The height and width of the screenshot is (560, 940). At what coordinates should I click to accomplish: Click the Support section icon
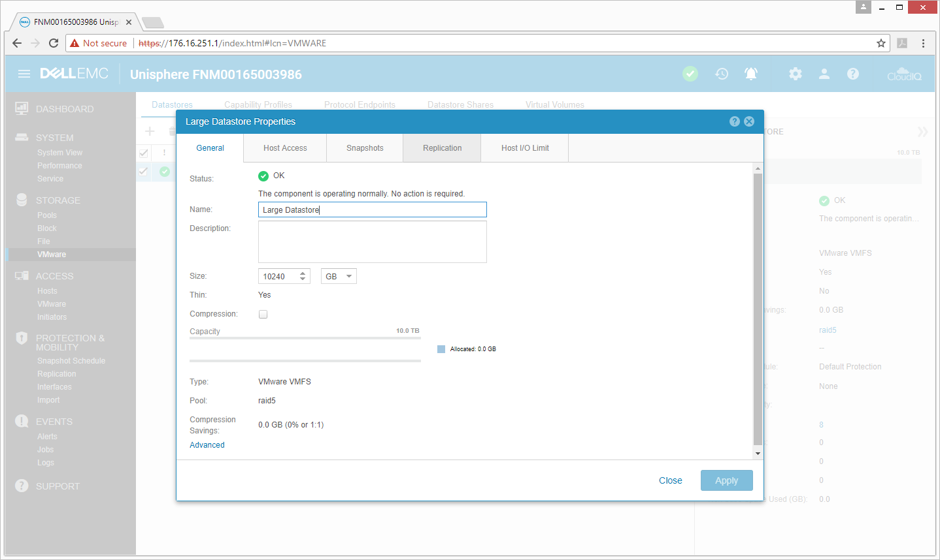(22, 486)
